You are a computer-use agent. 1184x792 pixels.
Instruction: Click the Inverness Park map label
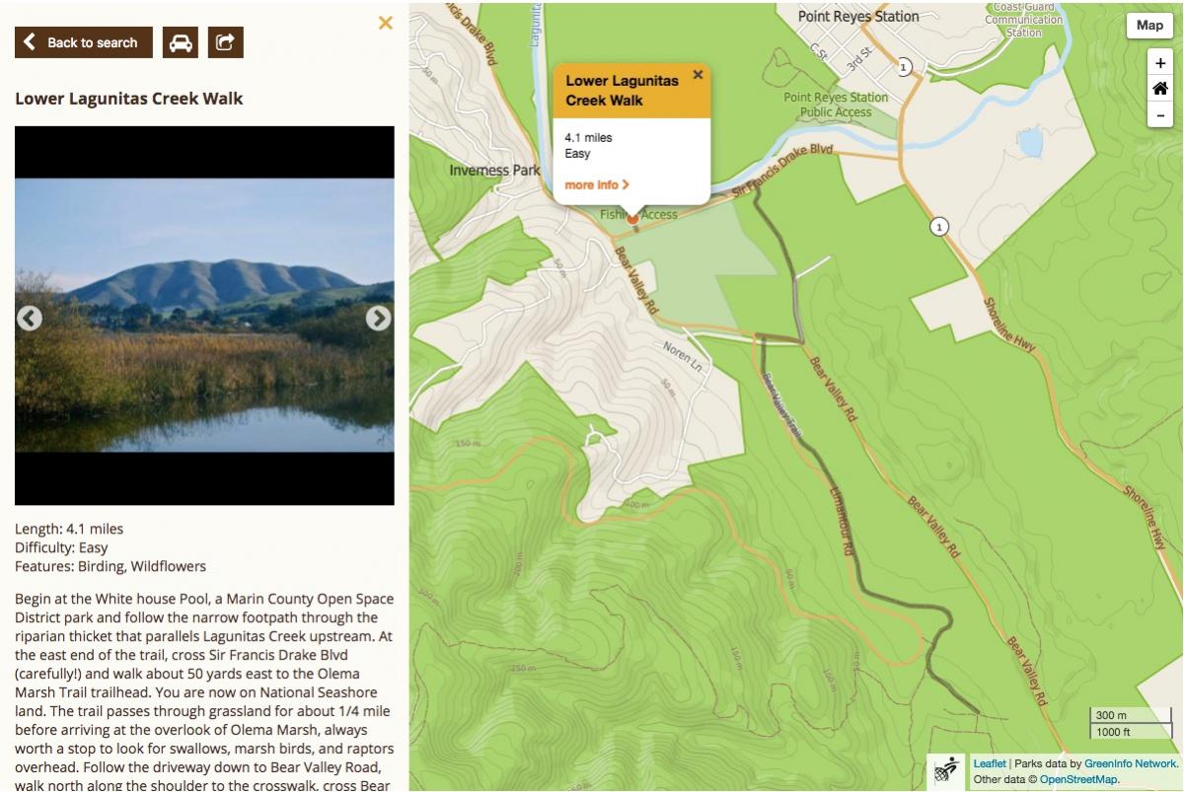point(494,170)
